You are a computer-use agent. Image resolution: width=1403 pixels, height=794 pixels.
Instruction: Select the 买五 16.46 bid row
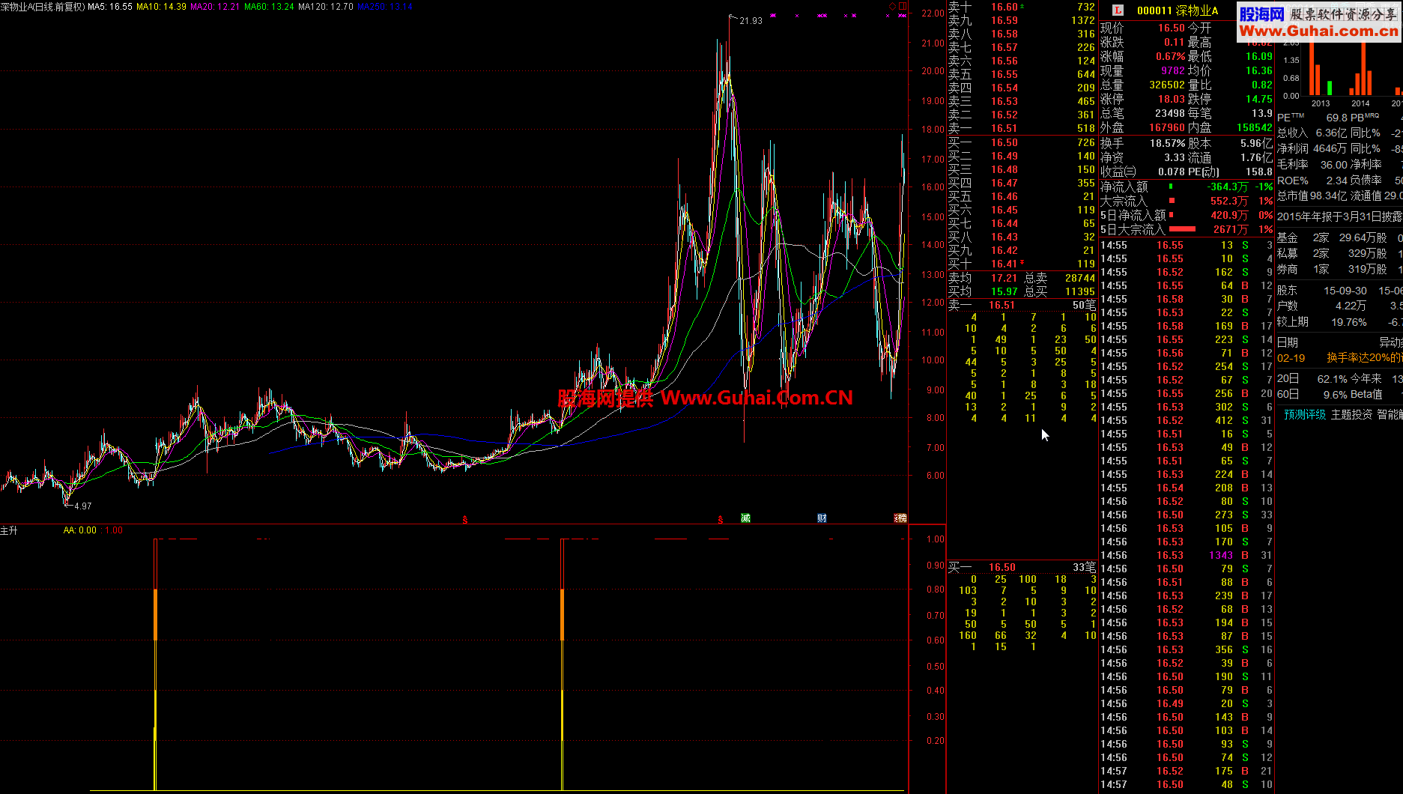1022,196
